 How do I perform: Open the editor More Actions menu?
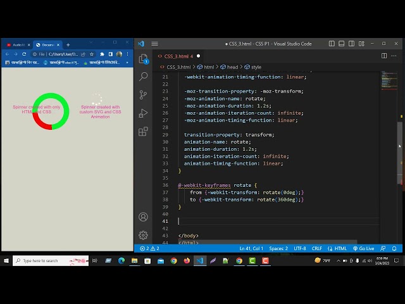coord(394,56)
